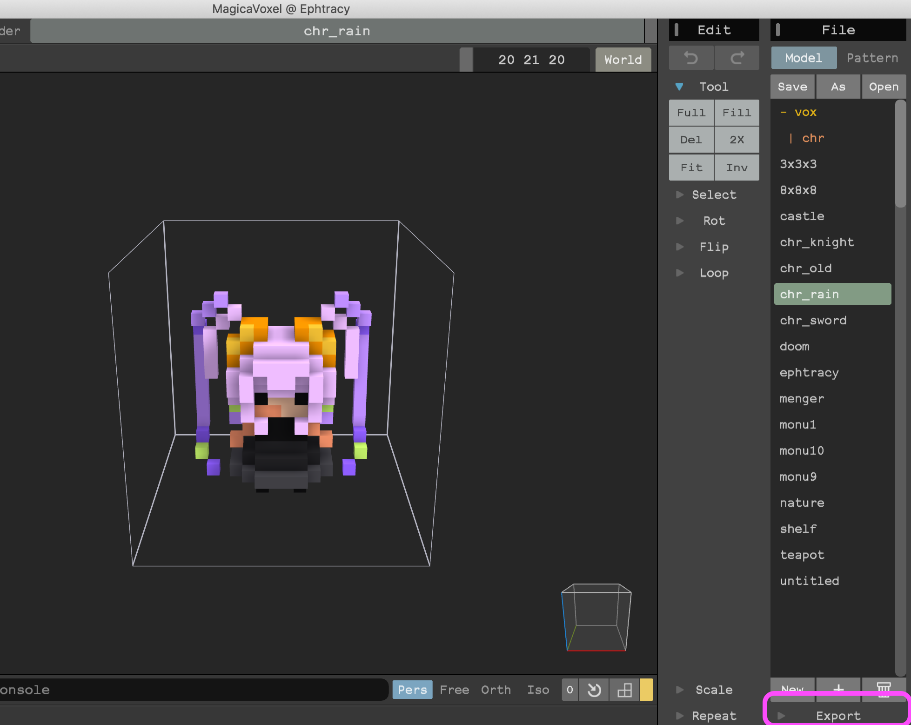Click the plus icon to duplicate model
The width and height of the screenshot is (911, 725).
pyautogui.click(x=838, y=688)
